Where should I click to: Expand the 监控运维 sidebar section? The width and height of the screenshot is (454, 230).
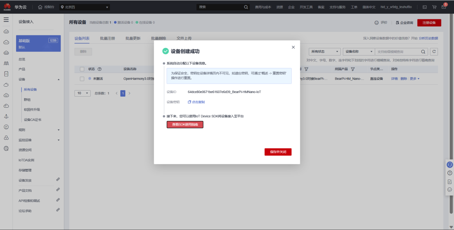[58, 140]
